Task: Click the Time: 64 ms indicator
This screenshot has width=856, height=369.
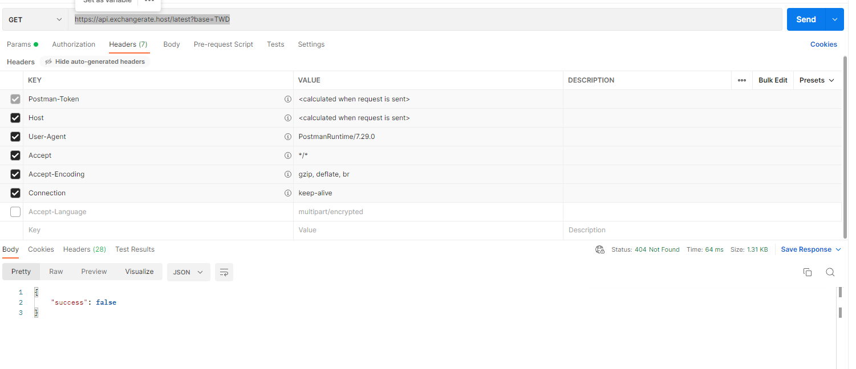Action: 705,249
